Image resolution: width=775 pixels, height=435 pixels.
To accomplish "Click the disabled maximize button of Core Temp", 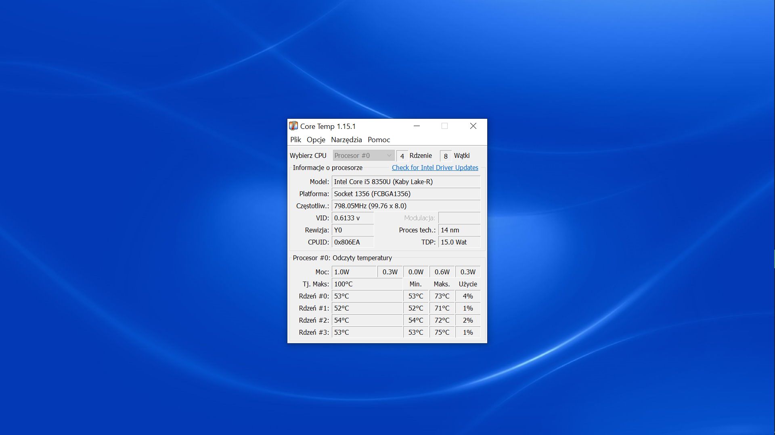I will (445, 126).
